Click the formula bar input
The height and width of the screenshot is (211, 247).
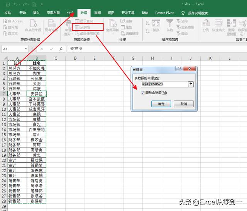click(157, 49)
